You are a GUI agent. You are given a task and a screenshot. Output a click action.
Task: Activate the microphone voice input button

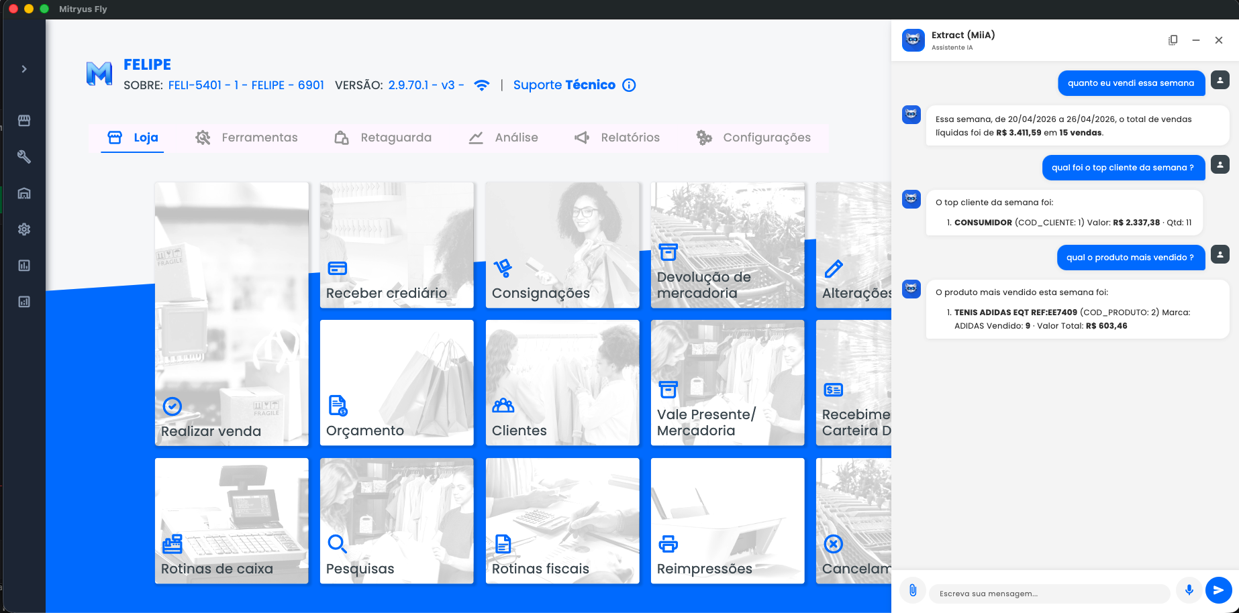1189,590
